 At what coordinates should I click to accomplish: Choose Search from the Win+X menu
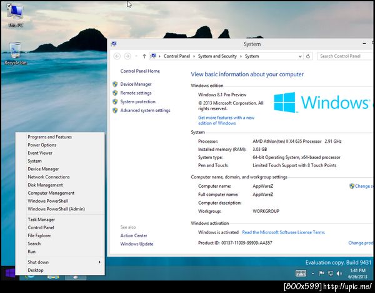[60, 244]
